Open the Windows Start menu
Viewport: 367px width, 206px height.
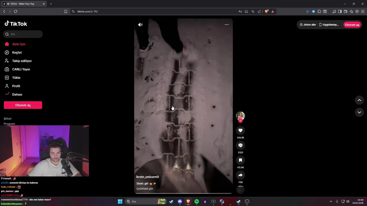pyautogui.click(x=120, y=201)
